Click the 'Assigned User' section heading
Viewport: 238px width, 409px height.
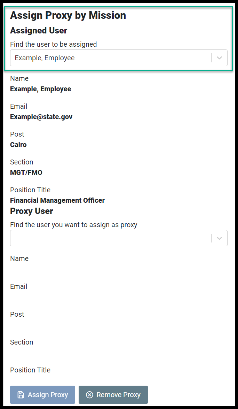pyautogui.click(x=39, y=31)
